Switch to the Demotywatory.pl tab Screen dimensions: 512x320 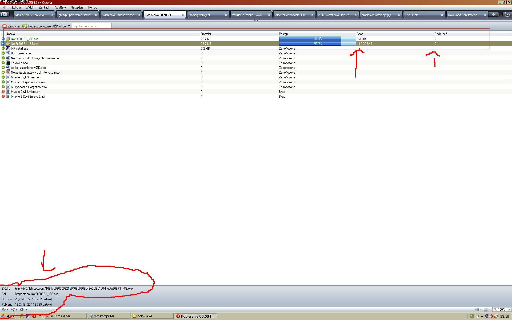pyautogui.click(x=205, y=15)
